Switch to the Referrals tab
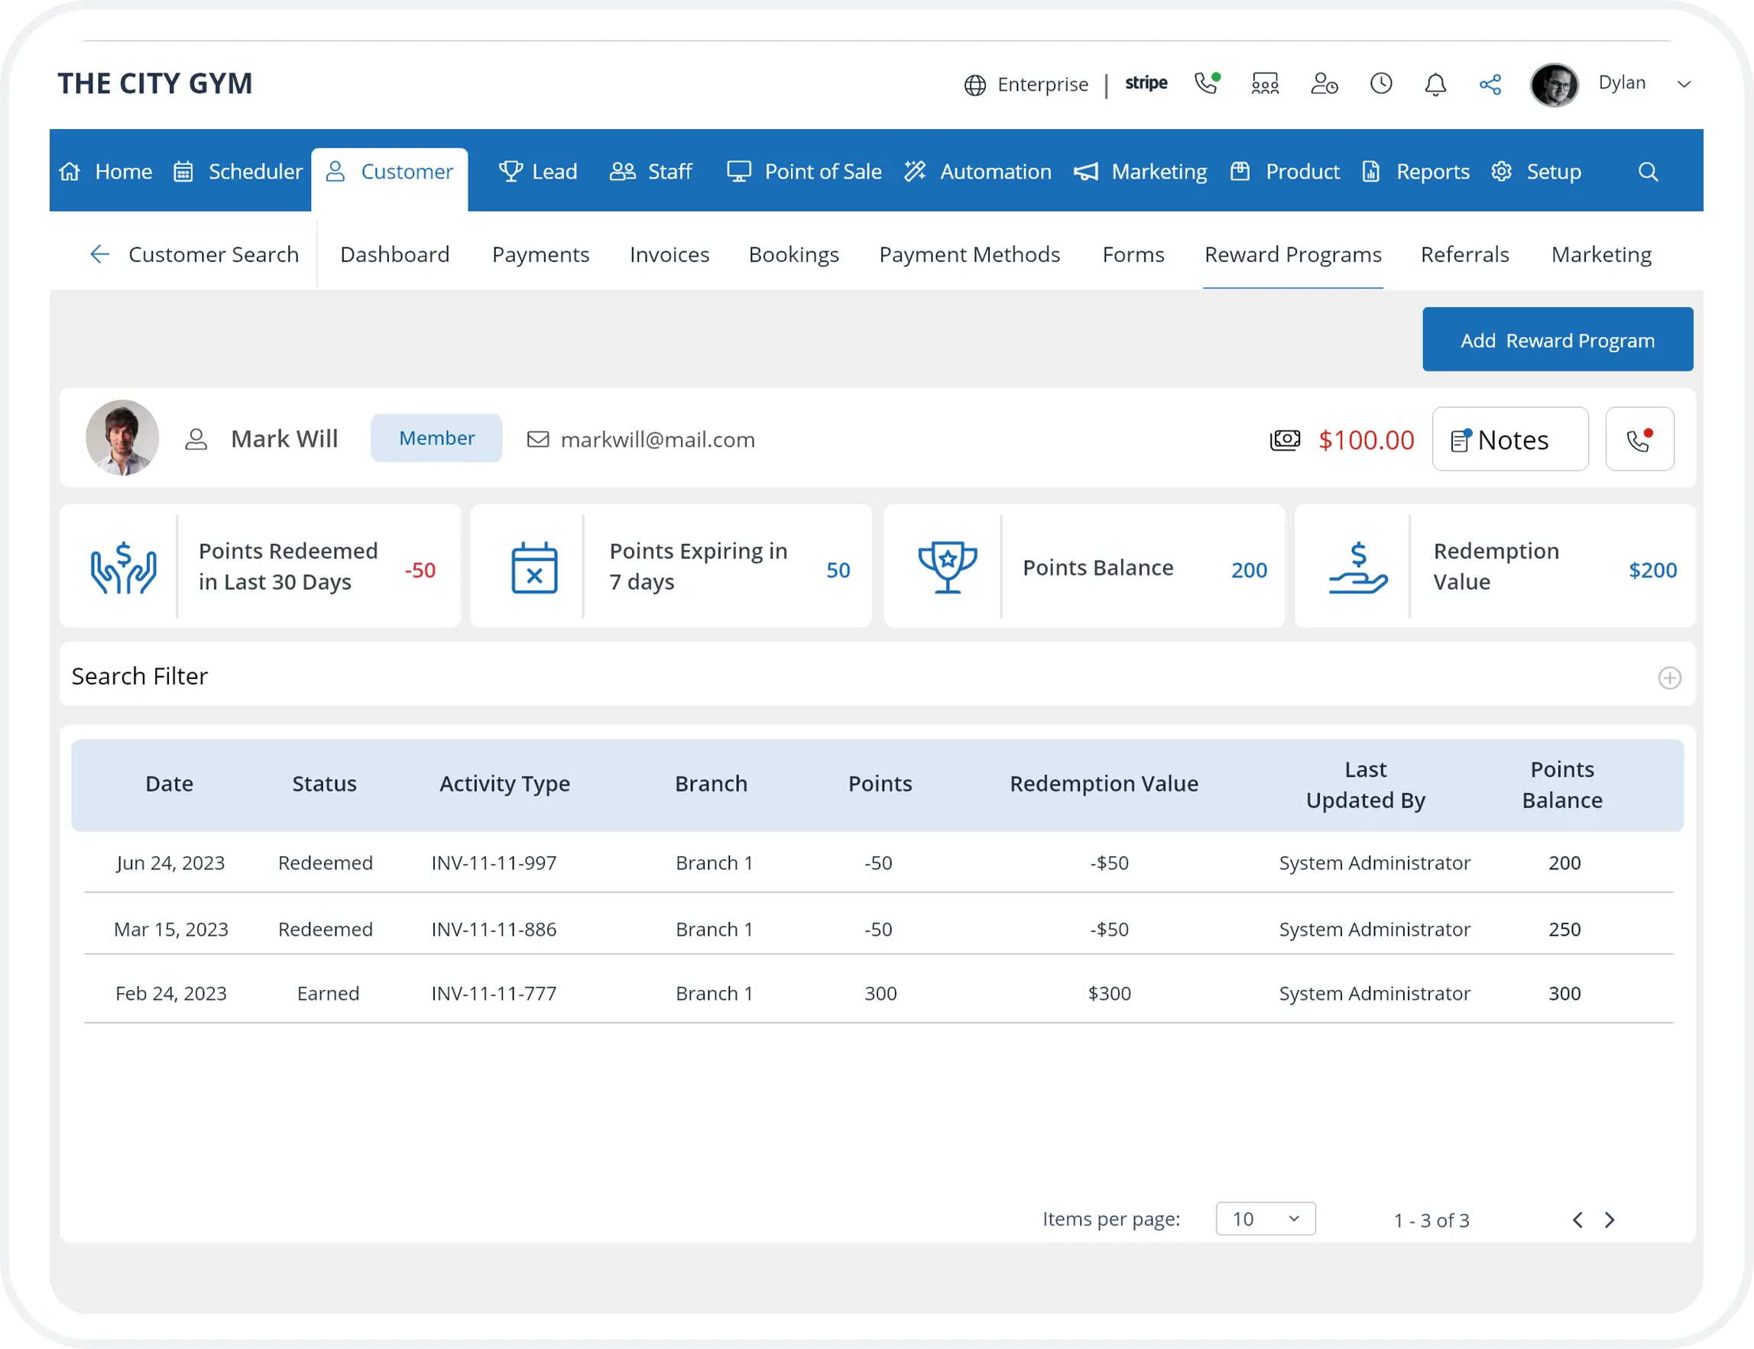Viewport: 1754px width, 1349px height. (x=1464, y=254)
